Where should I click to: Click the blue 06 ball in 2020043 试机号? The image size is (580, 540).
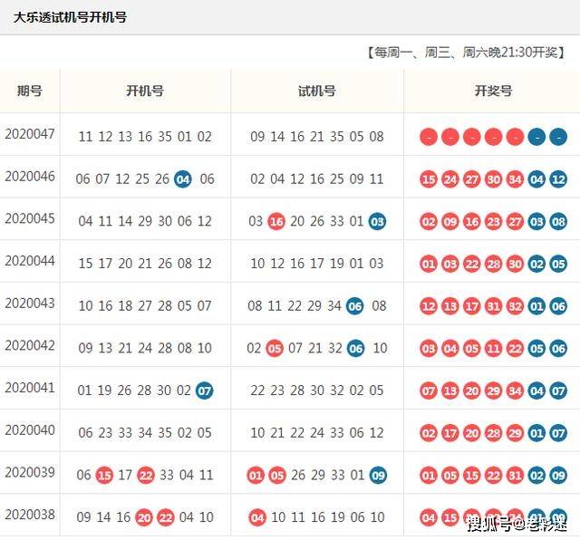tap(355, 306)
